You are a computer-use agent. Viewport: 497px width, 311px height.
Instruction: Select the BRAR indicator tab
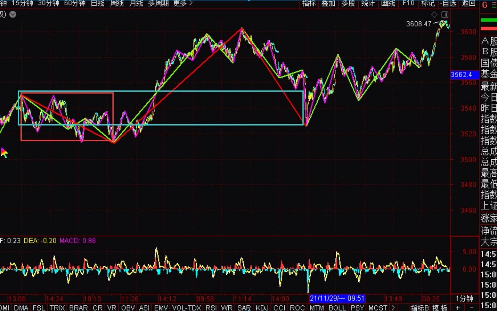point(79,308)
